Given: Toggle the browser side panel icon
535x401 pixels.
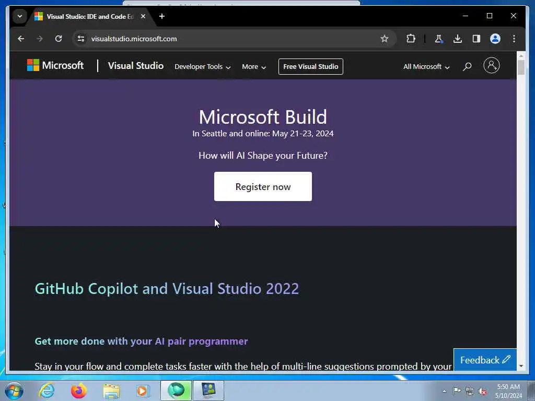Looking at the screenshot, I should tap(476, 39).
